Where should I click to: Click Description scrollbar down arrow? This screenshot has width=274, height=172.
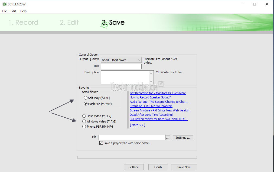(151, 82)
